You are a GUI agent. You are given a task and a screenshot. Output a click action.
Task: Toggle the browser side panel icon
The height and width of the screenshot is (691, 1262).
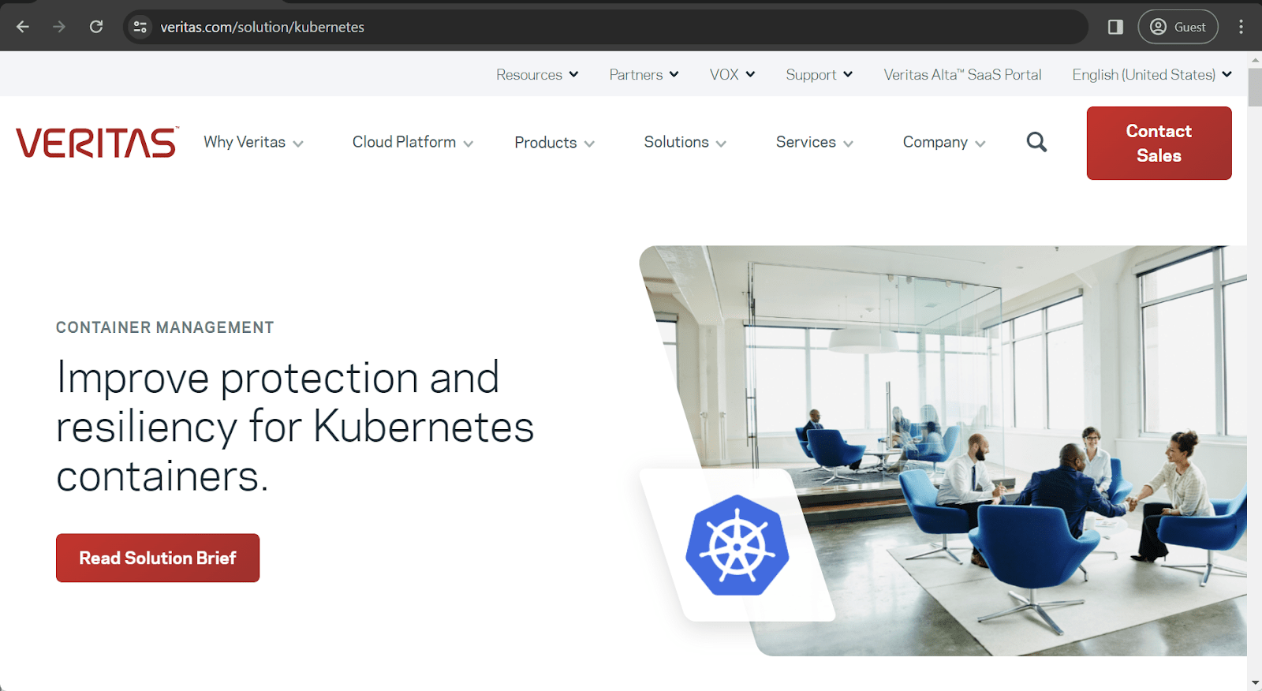[x=1115, y=27]
